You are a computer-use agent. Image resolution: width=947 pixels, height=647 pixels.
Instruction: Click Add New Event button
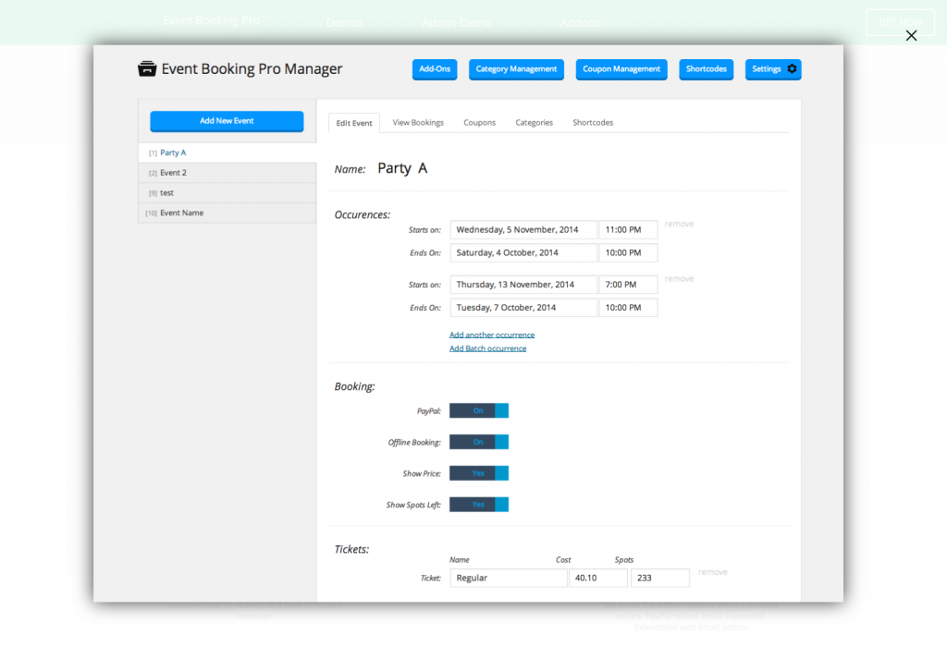227,121
